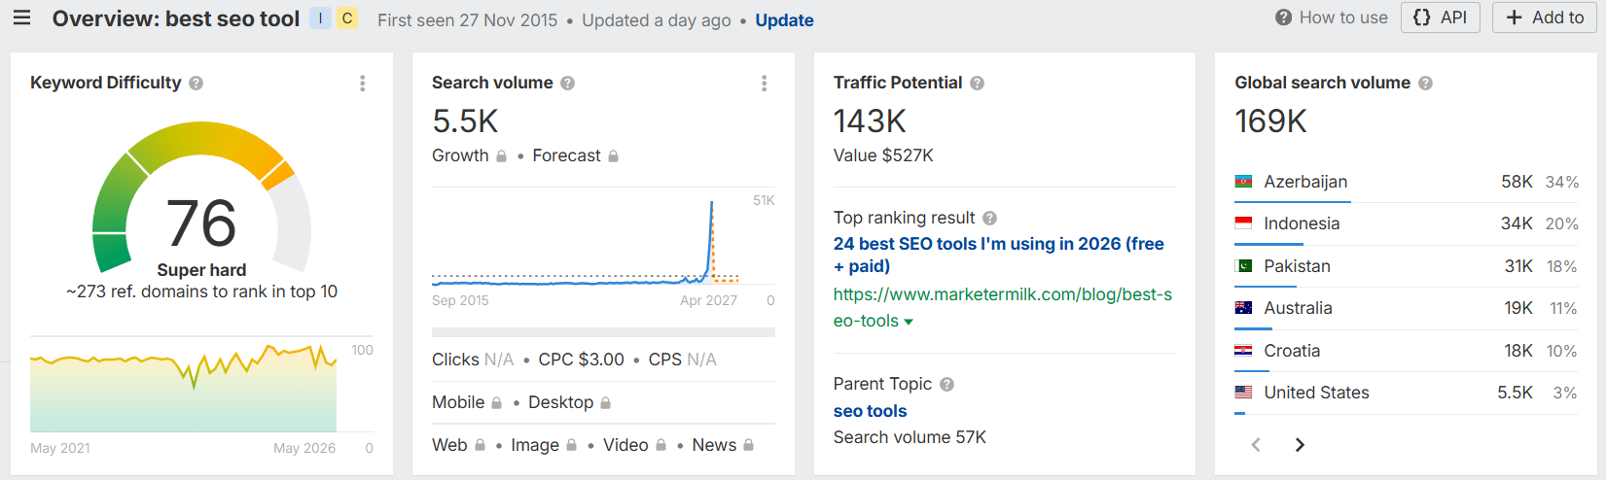Select the Croatia country name
Image resolution: width=1606 pixels, height=480 pixels.
(x=1292, y=351)
